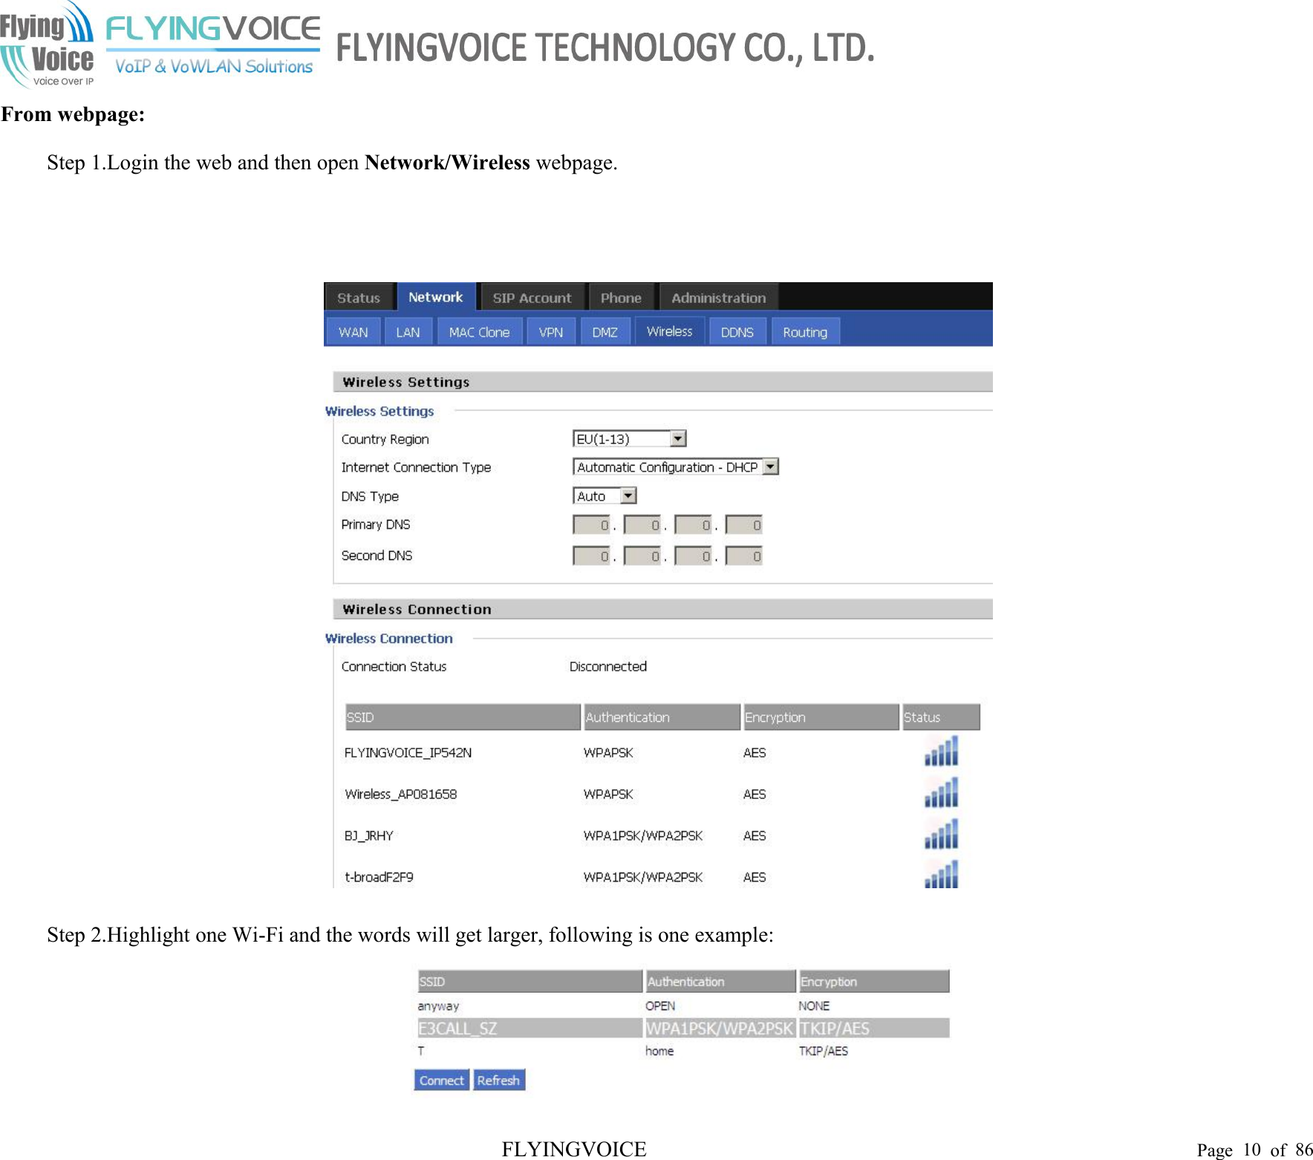The height and width of the screenshot is (1160, 1313).
Task: Click the NONE encryption for anyway
Action: [x=814, y=1006]
